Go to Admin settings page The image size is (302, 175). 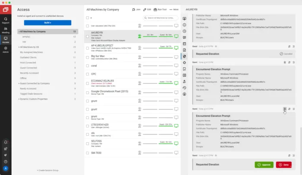(6, 50)
